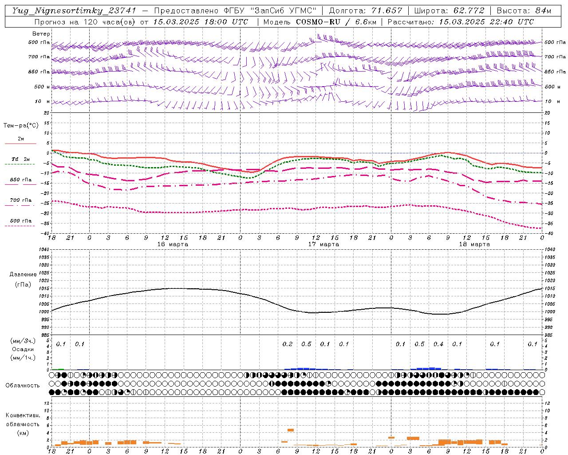Click the Модель COSMO-RU / 6.6км text

point(319,22)
